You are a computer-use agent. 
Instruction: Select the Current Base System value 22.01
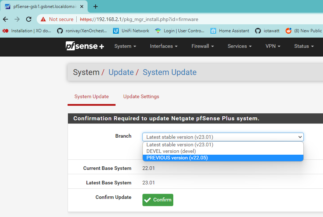pyautogui.click(x=149, y=168)
